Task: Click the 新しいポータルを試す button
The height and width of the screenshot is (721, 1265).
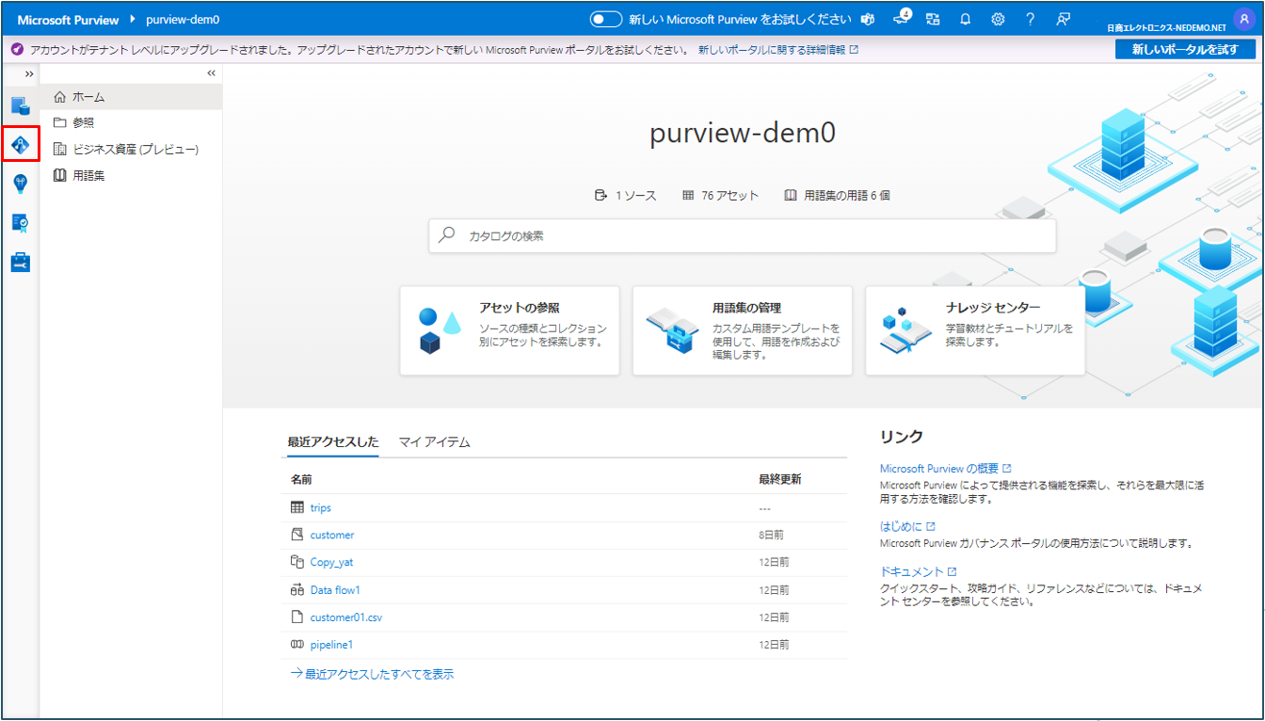Action: (x=1185, y=49)
